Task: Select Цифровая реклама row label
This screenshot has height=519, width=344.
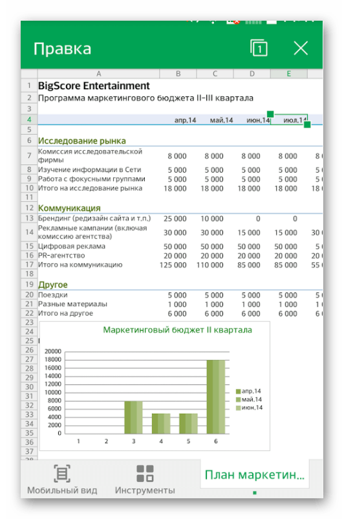Action: [x=72, y=246]
